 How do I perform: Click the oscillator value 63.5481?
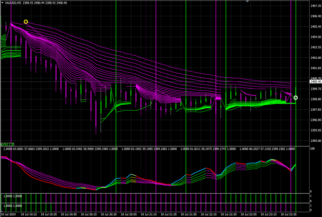point(77,149)
